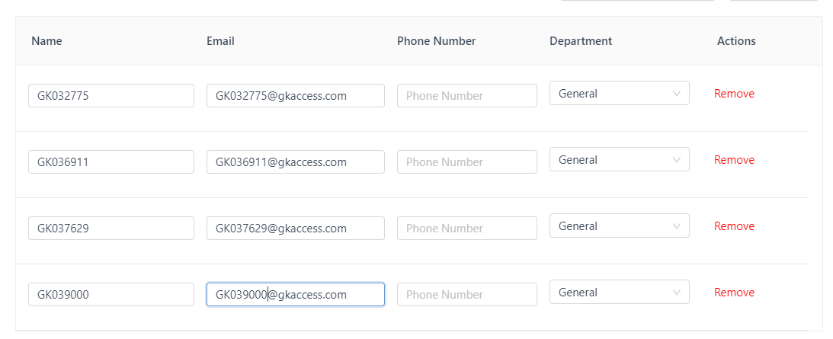Click the Name field containing GK036911
This screenshot has width=833, height=339.
click(x=111, y=162)
